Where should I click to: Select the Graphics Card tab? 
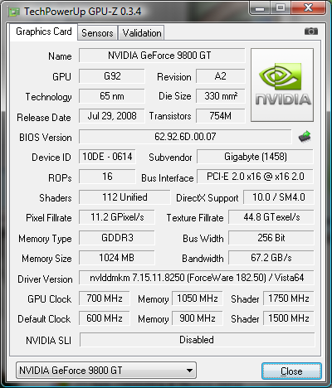pos(44,32)
